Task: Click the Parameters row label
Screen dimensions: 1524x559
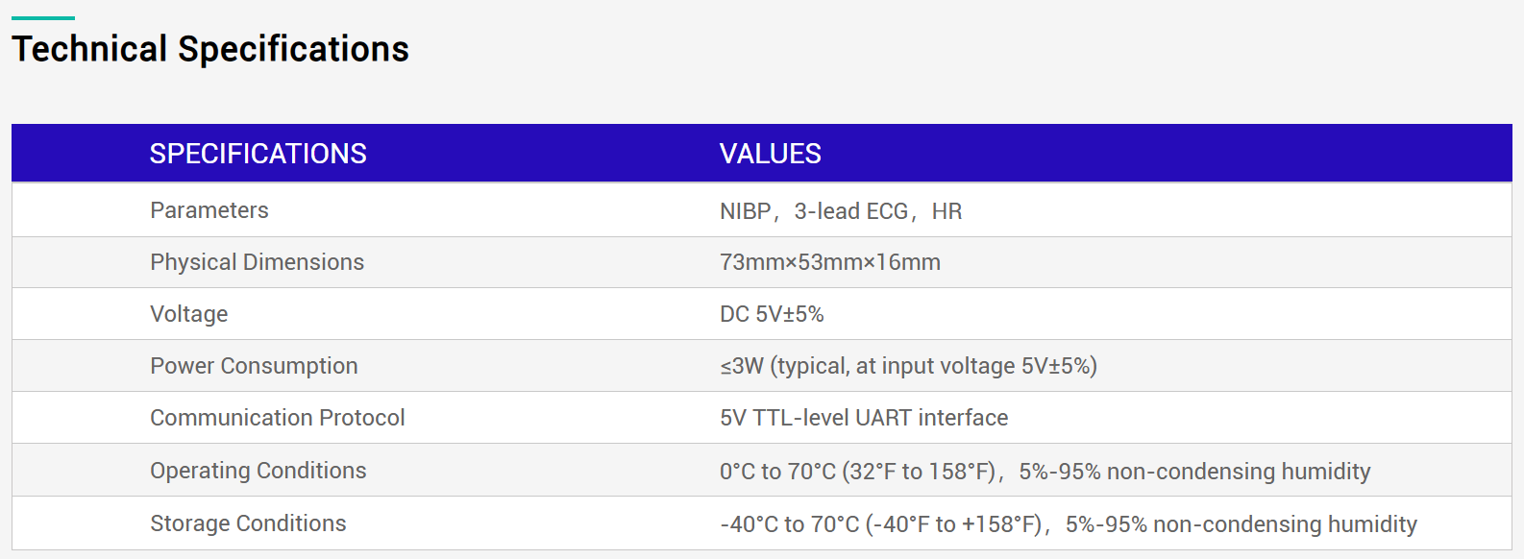Action: click(209, 210)
